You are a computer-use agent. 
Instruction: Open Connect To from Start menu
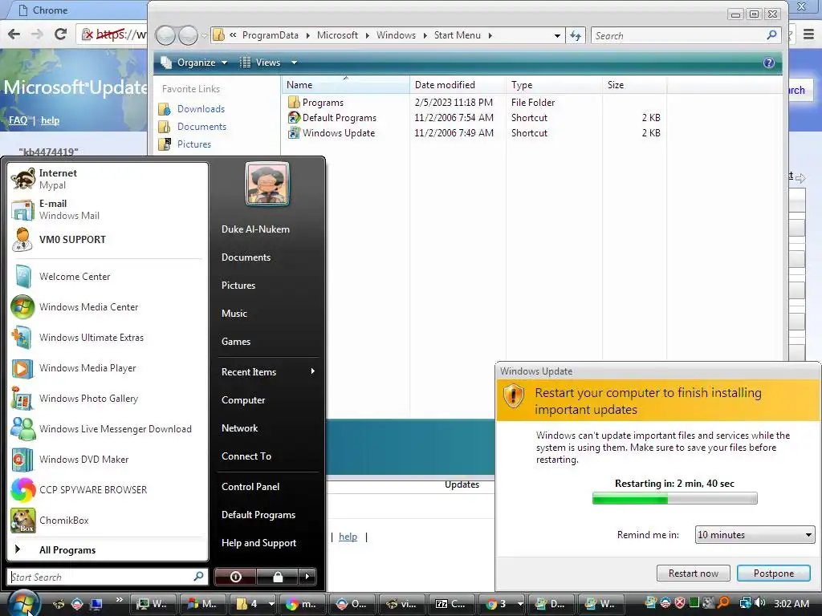(246, 456)
